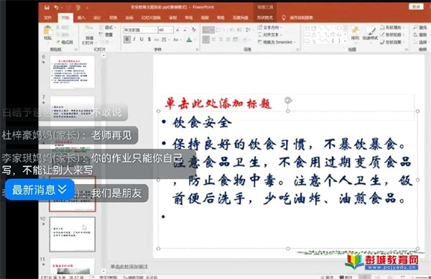Screen dimensions: 431x279
Task: Click the Undo arrow icon
Action: [x=56, y=7]
